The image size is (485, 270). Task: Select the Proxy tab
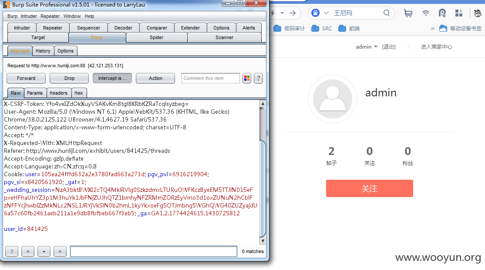click(x=97, y=37)
